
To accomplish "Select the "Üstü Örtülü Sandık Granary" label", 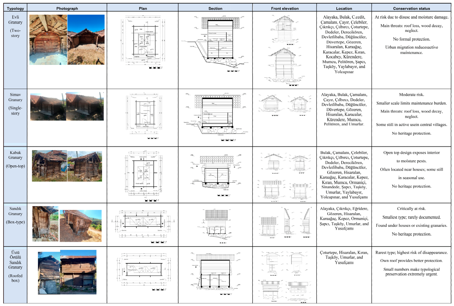I will pyautogui.click(x=15, y=260).
